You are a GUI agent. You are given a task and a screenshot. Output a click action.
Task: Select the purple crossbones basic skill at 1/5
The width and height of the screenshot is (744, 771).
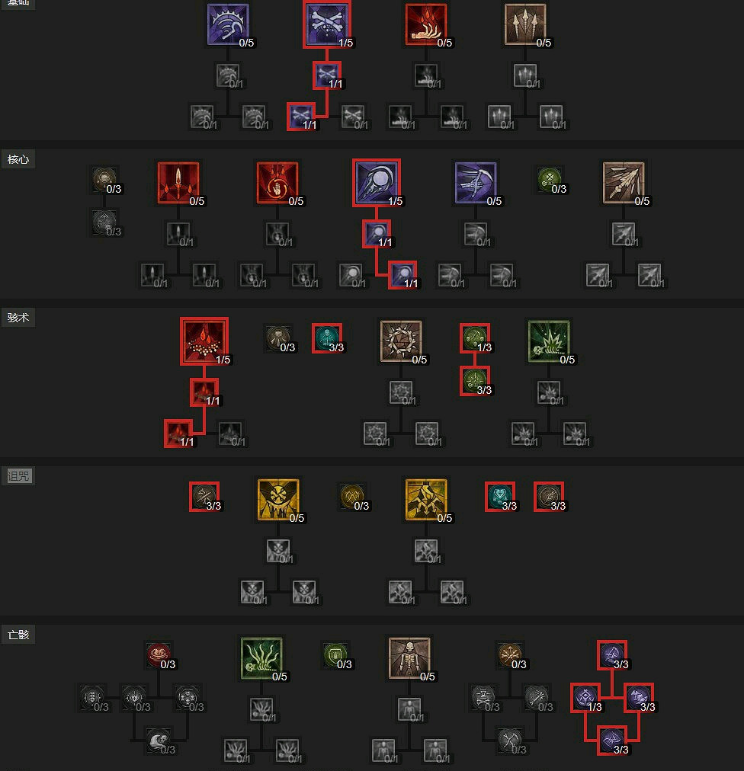pyautogui.click(x=327, y=24)
